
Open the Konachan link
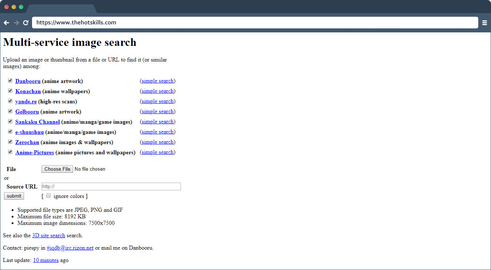(28, 91)
